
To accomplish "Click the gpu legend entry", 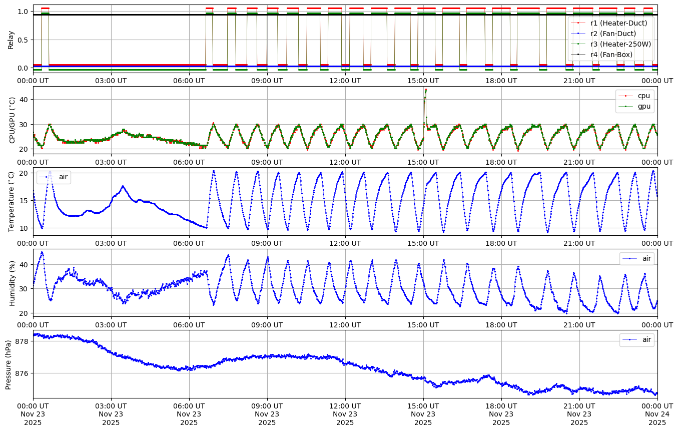I will 643,106.
